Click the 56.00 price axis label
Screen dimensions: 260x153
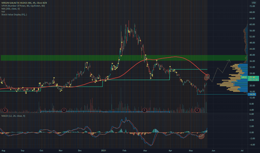[x=252, y=31]
